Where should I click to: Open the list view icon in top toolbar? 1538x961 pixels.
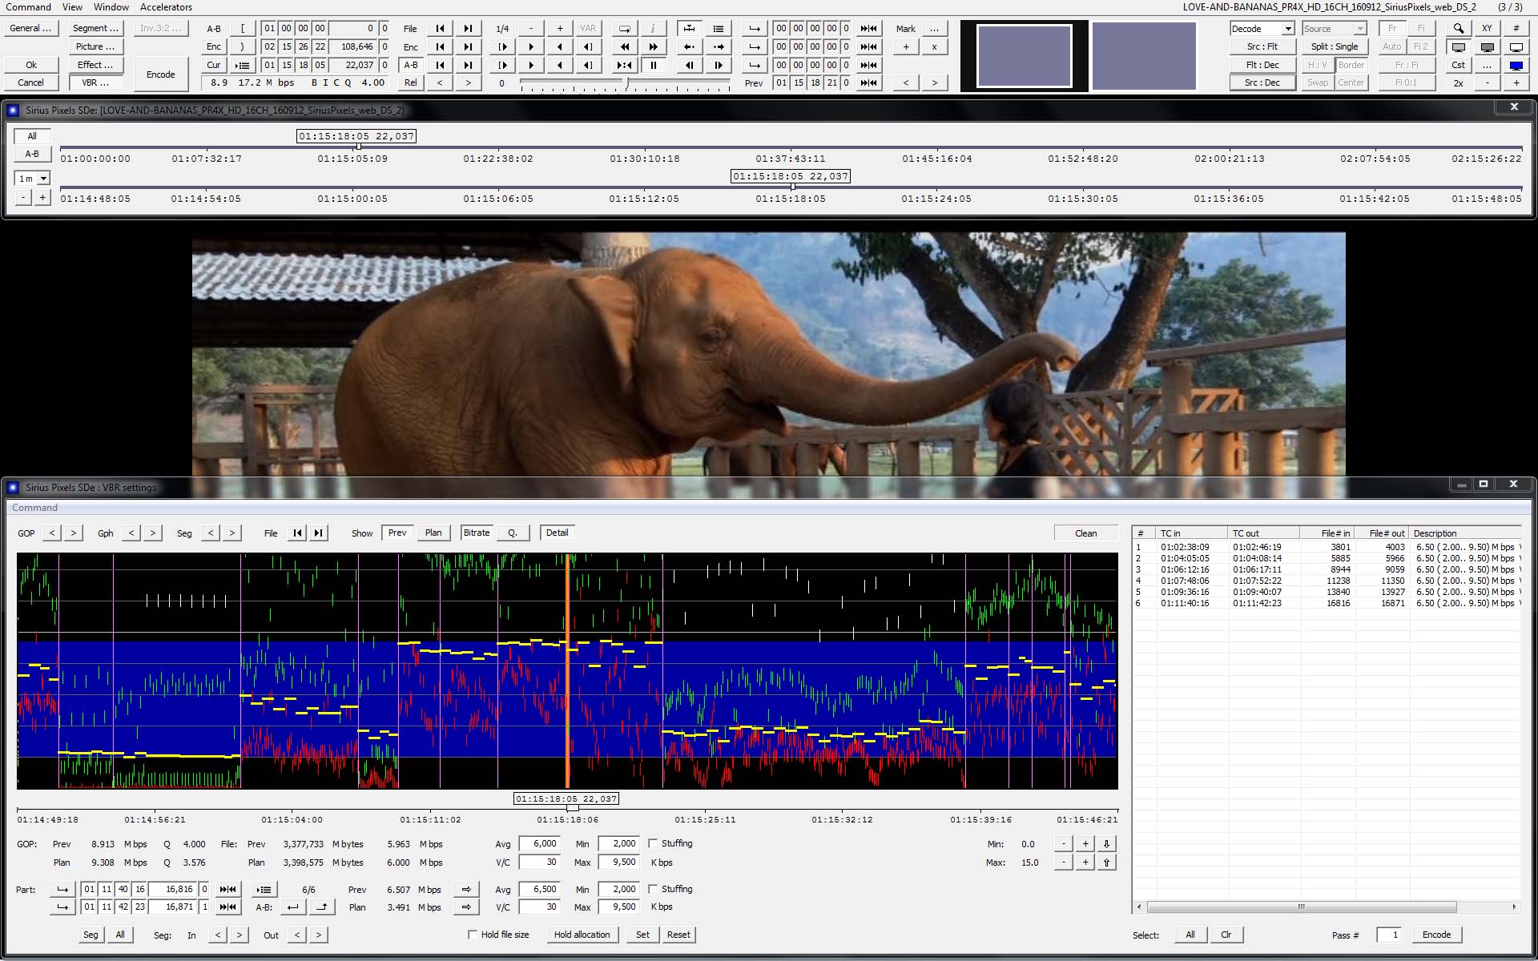(x=718, y=28)
